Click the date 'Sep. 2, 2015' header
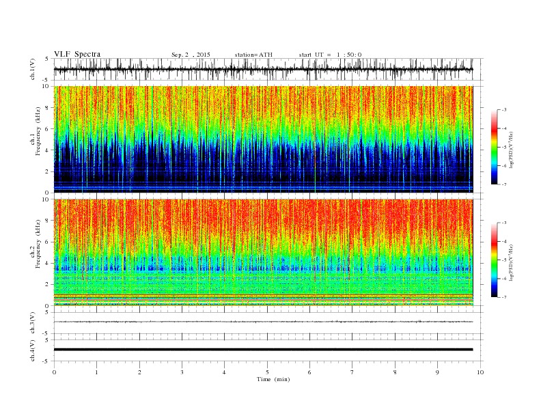The height and width of the screenshot is (418, 541). [x=191, y=55]
